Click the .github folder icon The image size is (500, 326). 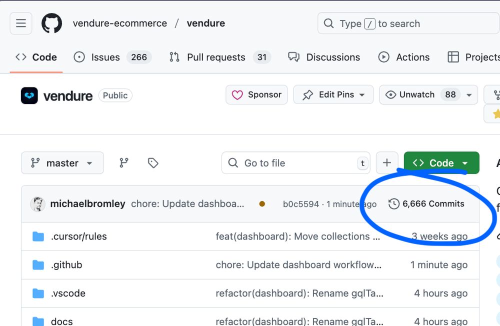tap(38, 265)
